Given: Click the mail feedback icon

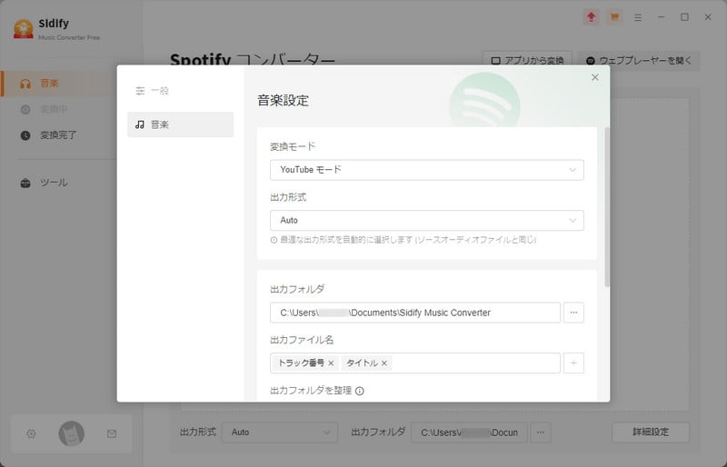Looking at the screenshot, I should coord(112,434).
